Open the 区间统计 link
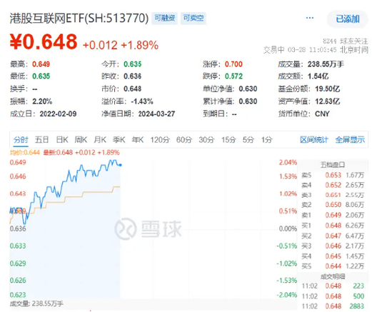 [x=314, y=140]
